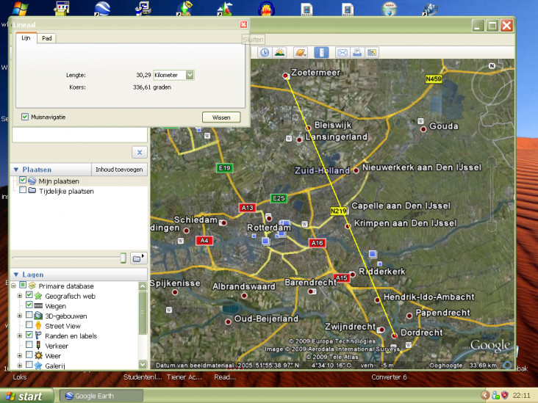The width and height of the screenshot is (538, 403).
Task: Click the view in Google Maps icon
Action: (x=372, y=52)
